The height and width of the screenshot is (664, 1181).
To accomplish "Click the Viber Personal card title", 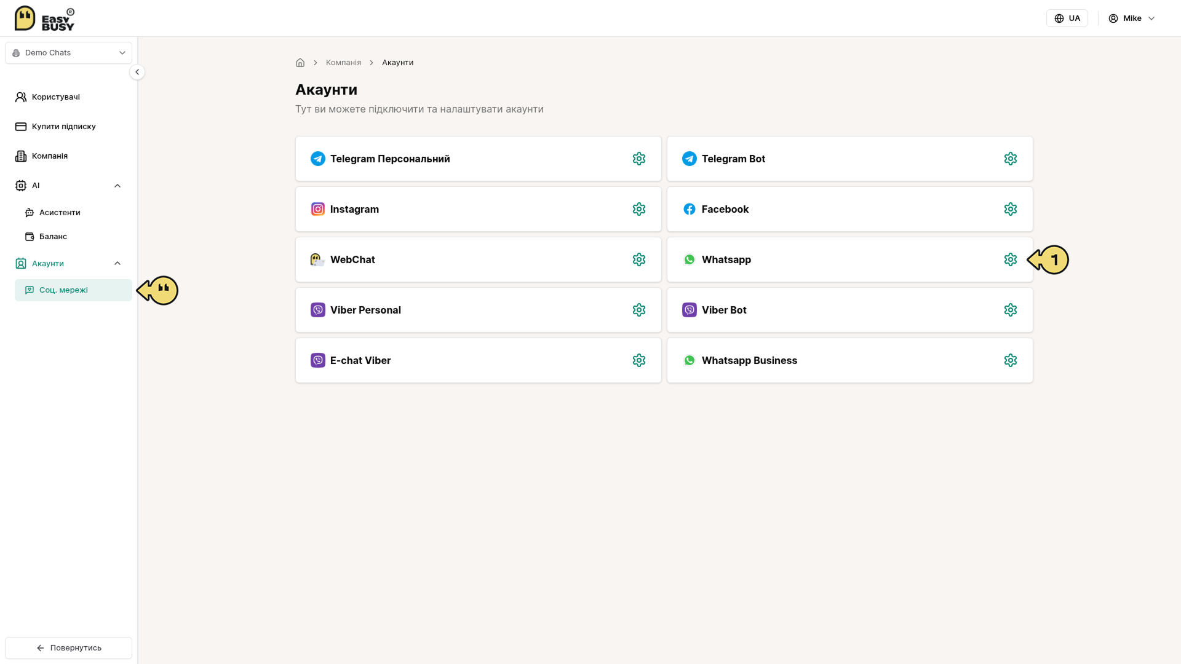I will point(365,310).
